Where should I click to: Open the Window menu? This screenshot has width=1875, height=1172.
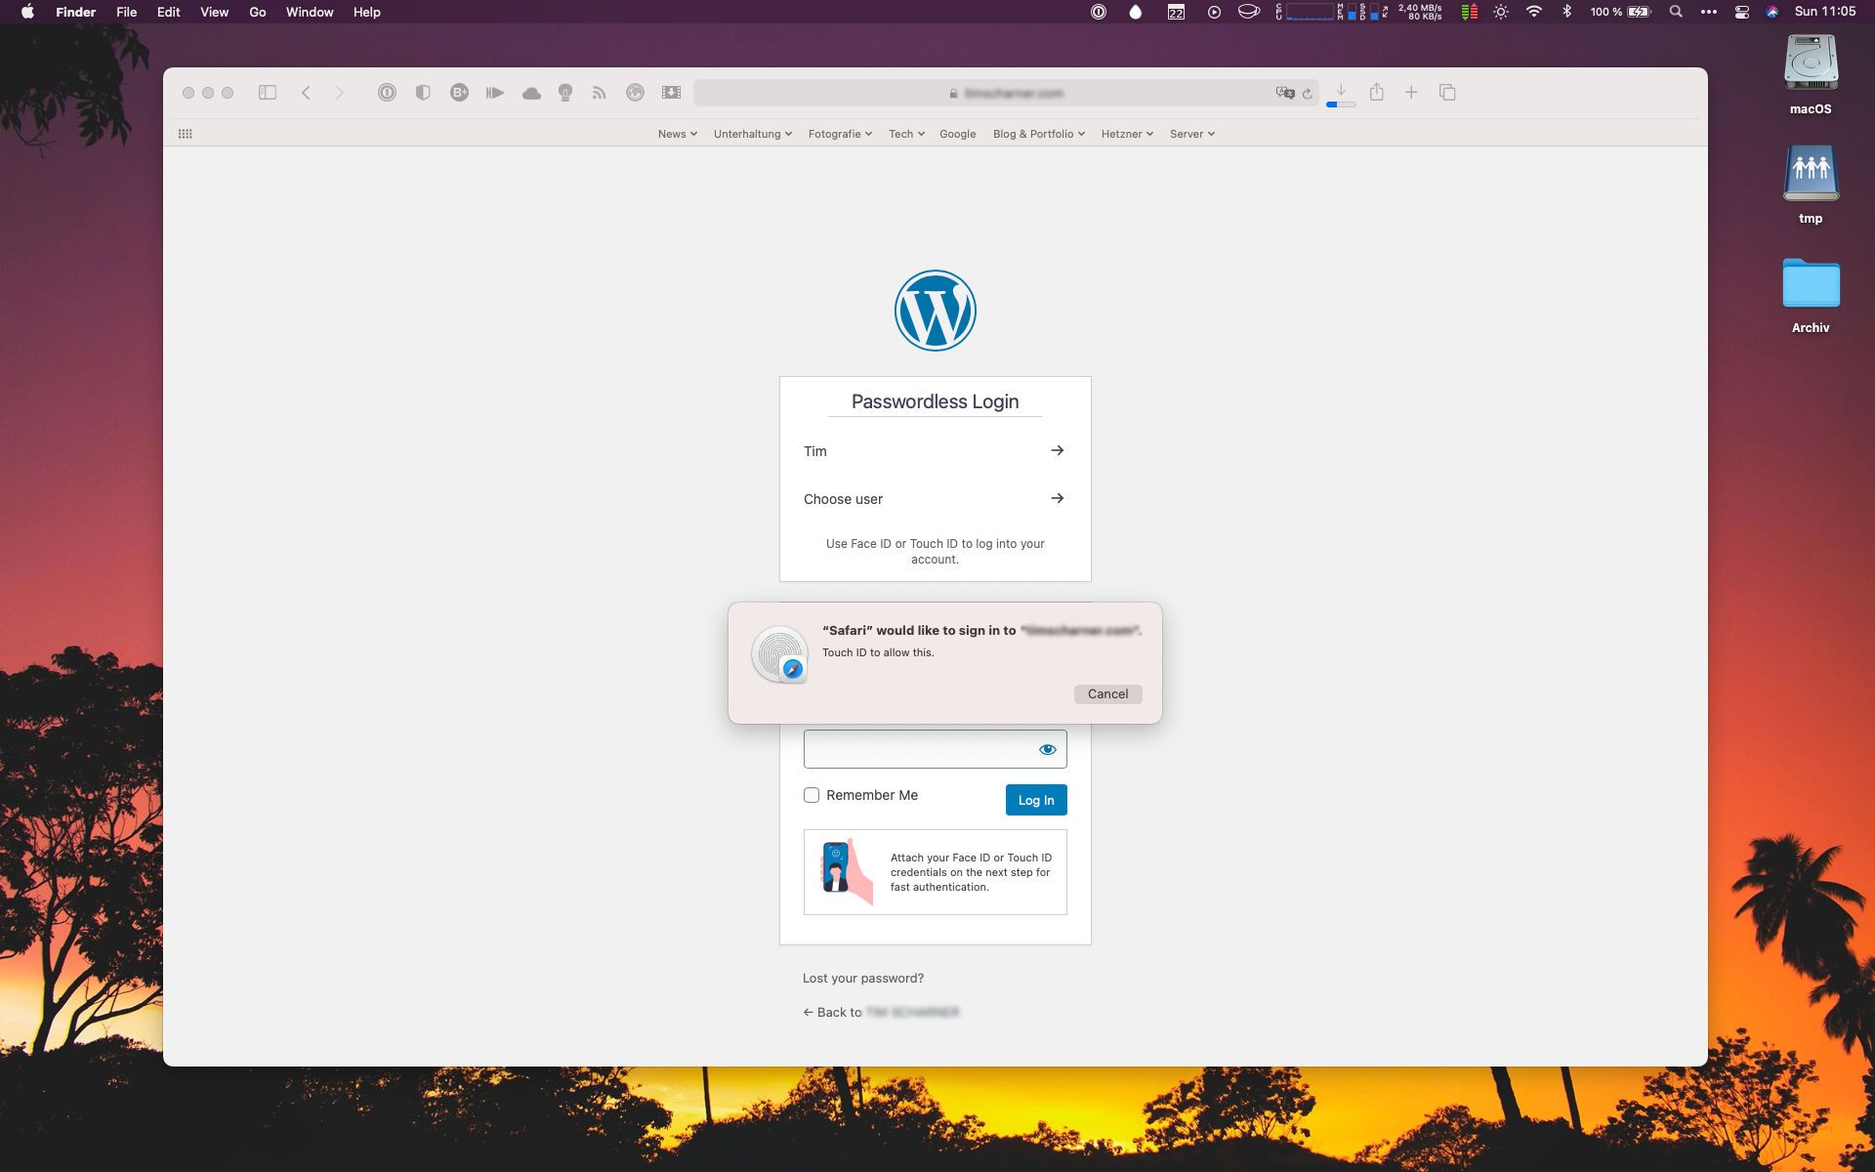coord(310,12)
